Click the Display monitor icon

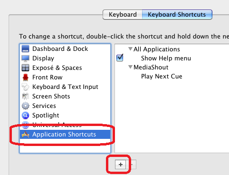[x=25, y=58]
